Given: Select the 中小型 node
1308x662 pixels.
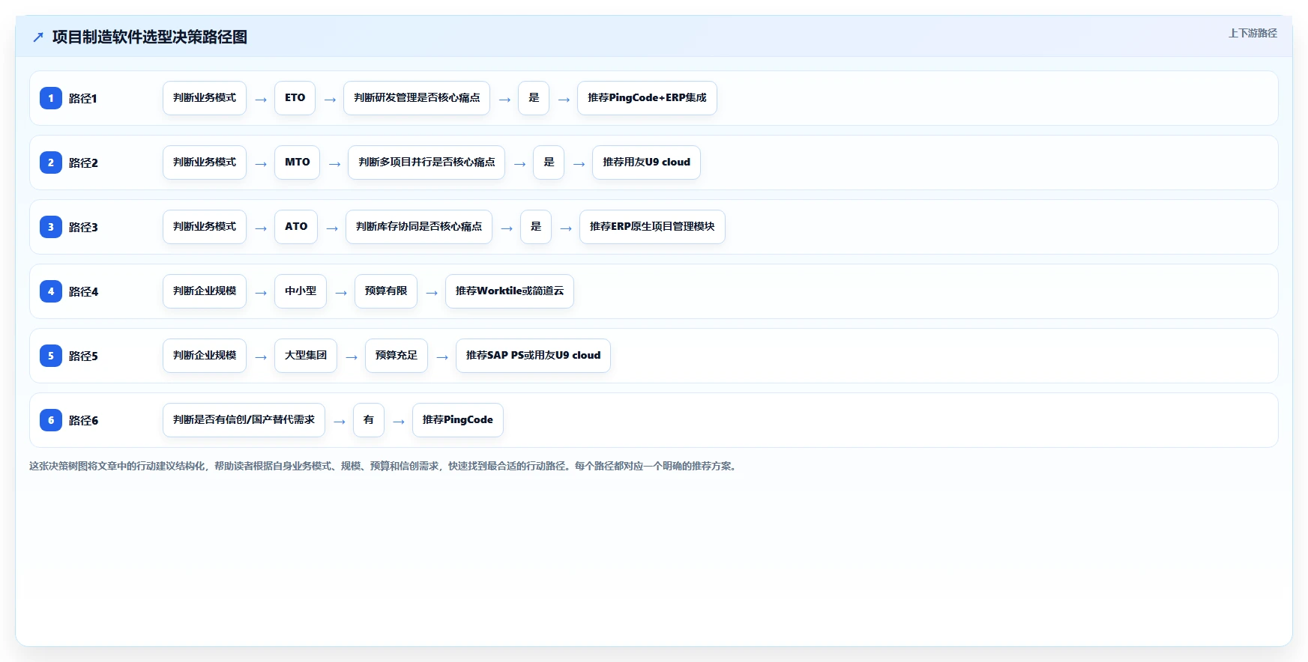Looking at the screenshot, I should coord(301,291).
